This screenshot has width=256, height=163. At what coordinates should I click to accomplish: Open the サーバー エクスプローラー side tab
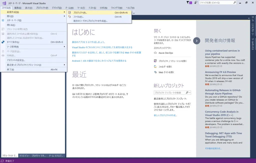coord(252,26)
